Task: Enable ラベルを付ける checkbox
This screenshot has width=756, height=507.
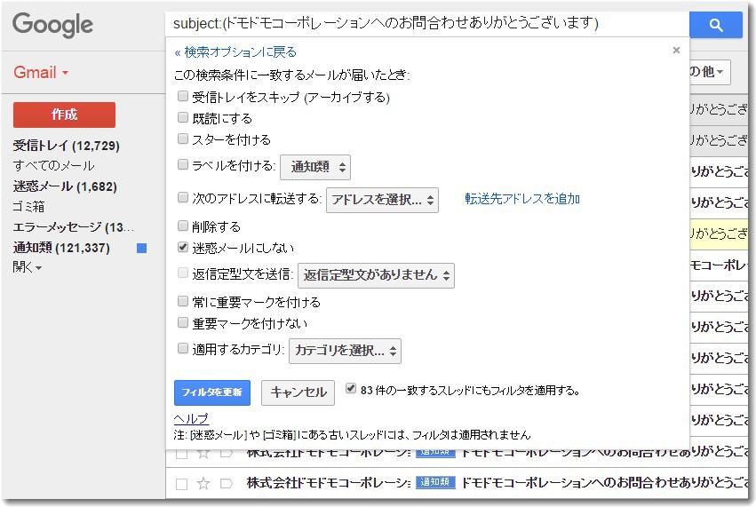Action: tap(183, 165)
